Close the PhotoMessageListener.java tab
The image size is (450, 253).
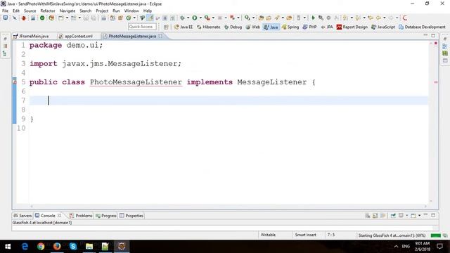click(x=160, y=36)
